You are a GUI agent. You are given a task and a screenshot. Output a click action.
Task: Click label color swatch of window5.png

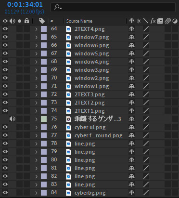coord(44,53)
